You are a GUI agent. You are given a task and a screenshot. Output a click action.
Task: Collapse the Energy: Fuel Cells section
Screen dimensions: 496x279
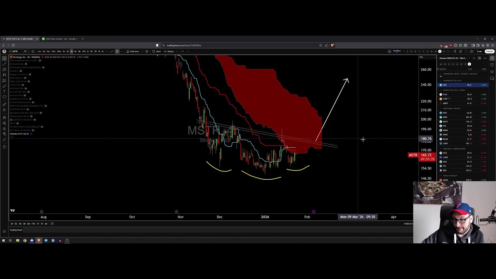click(x=441, y=90)
